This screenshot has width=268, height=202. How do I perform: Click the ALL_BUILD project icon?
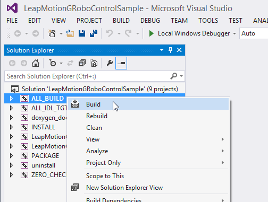click(x=24, y=99)
